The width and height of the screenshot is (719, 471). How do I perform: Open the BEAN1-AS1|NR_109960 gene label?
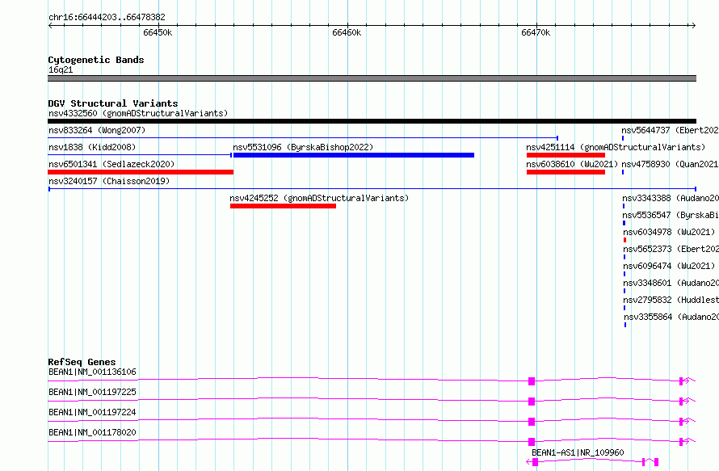[x=578, y=452]
